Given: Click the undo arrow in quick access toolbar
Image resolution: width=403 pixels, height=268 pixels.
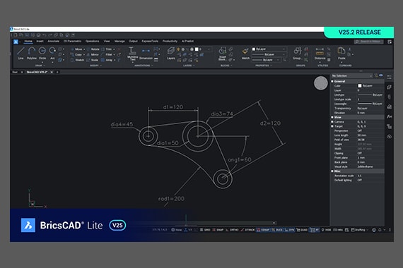Looking at the screenshot, I should (x=45, y=35).
